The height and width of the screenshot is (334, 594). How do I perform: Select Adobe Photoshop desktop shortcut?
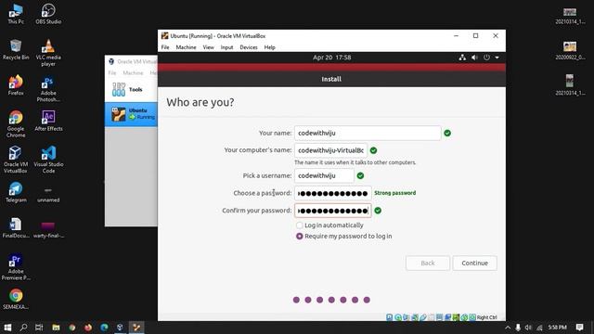coord(48,89)
